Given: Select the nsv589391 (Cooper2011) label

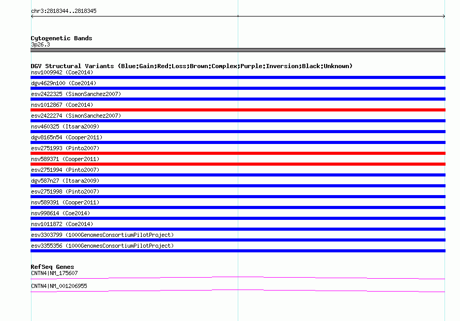Looking at the screenshot, I should [65, 202].
